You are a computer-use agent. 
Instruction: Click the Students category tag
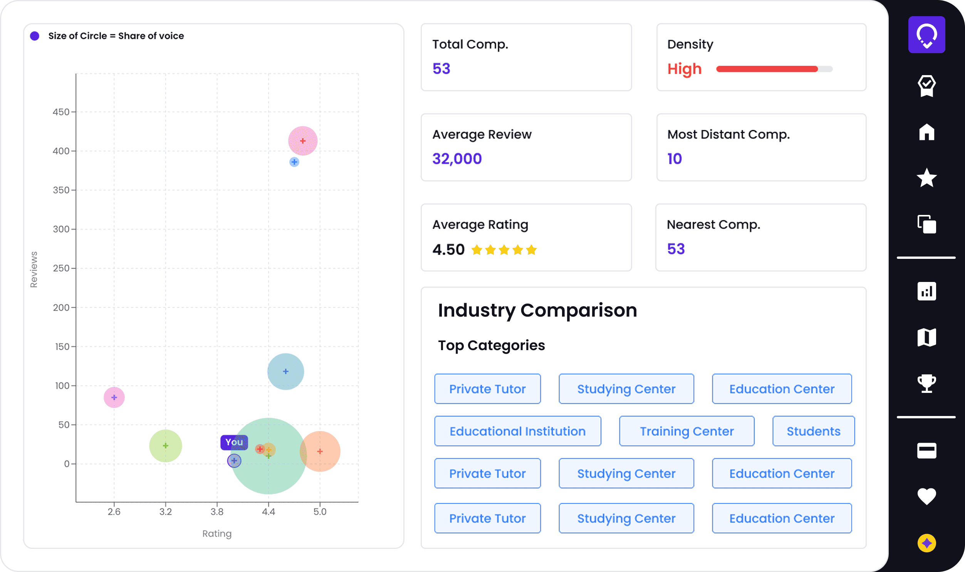[x=813, y=431]
